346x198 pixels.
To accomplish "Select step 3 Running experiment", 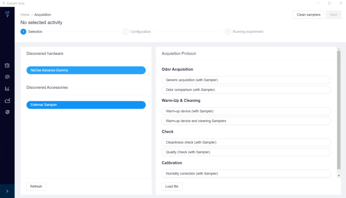I will [244, 31].
